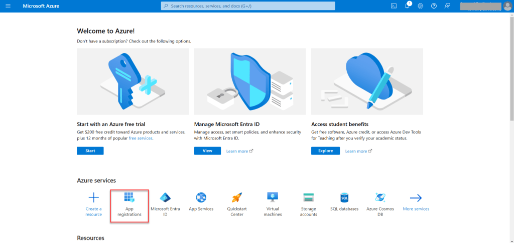
Task: Open Microsoft Entra ID service icon
Action: (x=165, y=197)
